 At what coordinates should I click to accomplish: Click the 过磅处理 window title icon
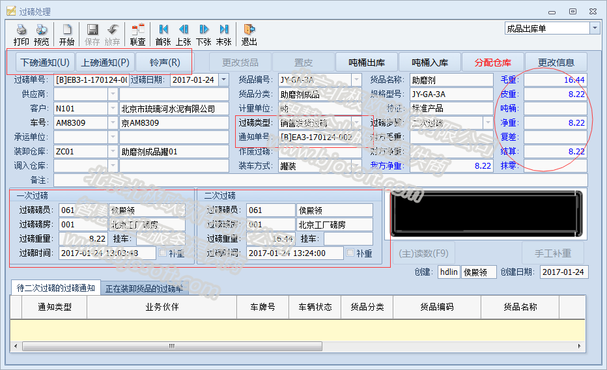pyautogui.click(x=11, y=11)
